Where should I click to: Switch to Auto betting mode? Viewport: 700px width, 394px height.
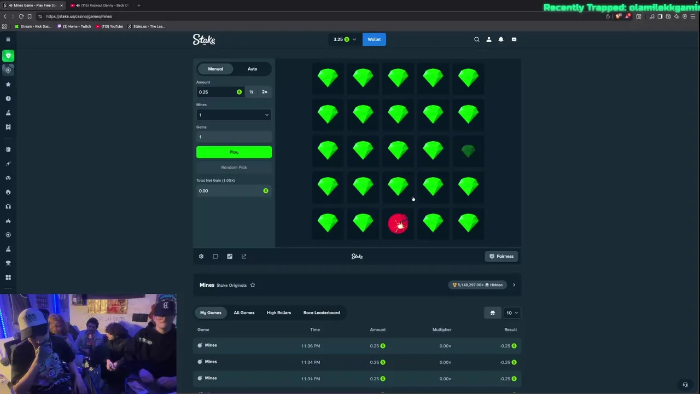pos(252,69)
